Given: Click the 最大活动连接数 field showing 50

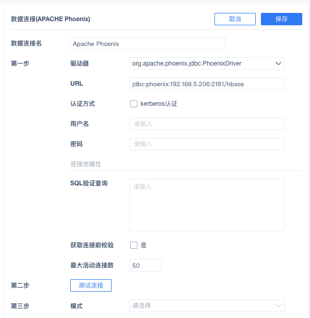Looking at the screenshot, I should (x=146, y=265).
